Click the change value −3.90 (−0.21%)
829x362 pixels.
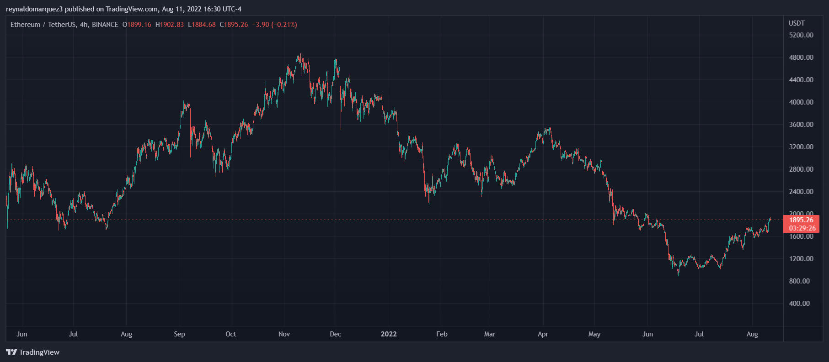tap(274, 25)
